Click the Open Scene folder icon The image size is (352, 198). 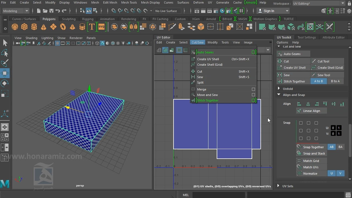coord(45,11)
